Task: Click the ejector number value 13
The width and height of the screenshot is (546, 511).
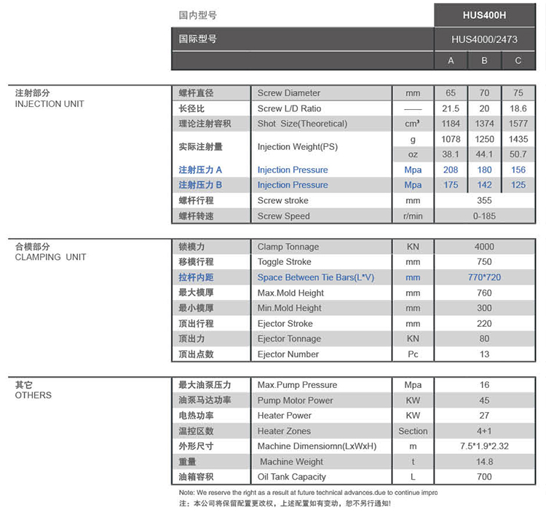Action: 484,354
